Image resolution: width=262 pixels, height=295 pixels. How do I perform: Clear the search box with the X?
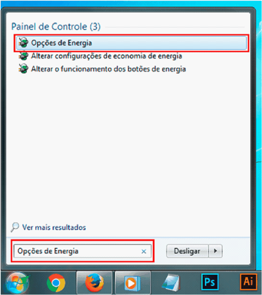coord(144,251)
